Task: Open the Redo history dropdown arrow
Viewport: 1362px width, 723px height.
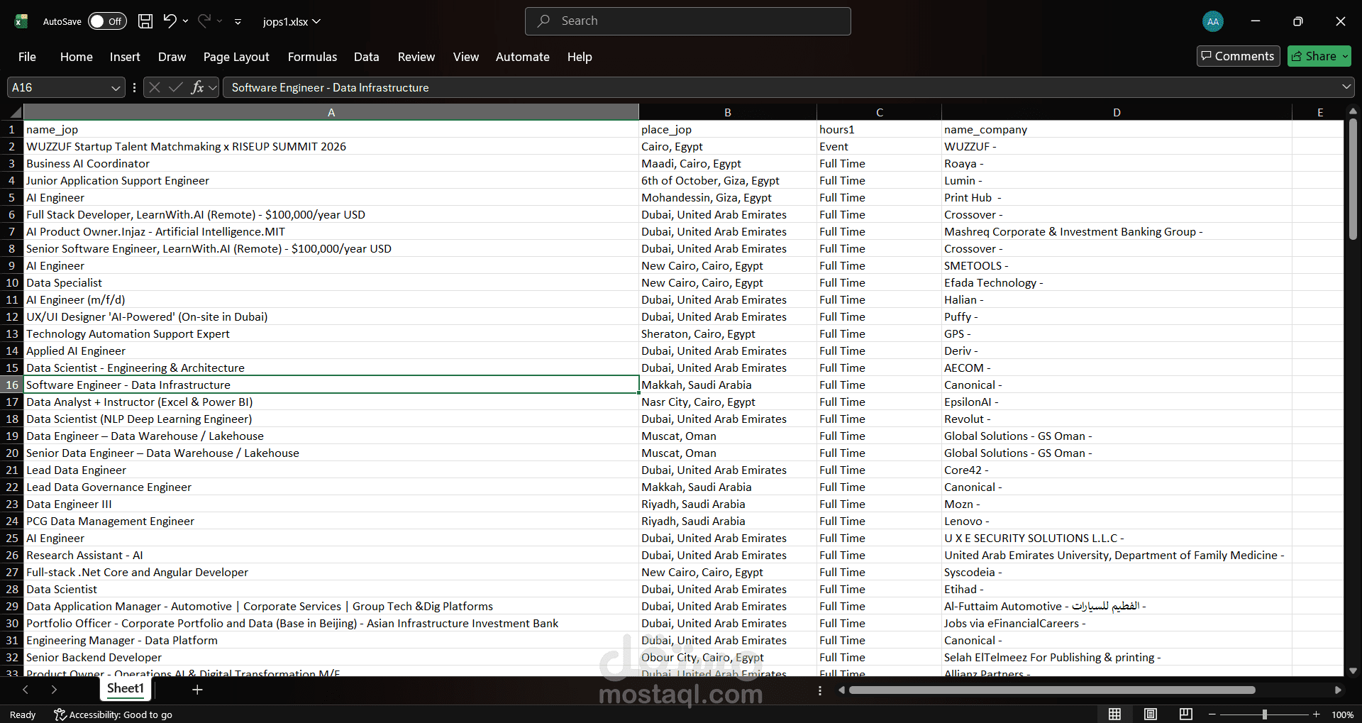Action: (x=220, y=21)
